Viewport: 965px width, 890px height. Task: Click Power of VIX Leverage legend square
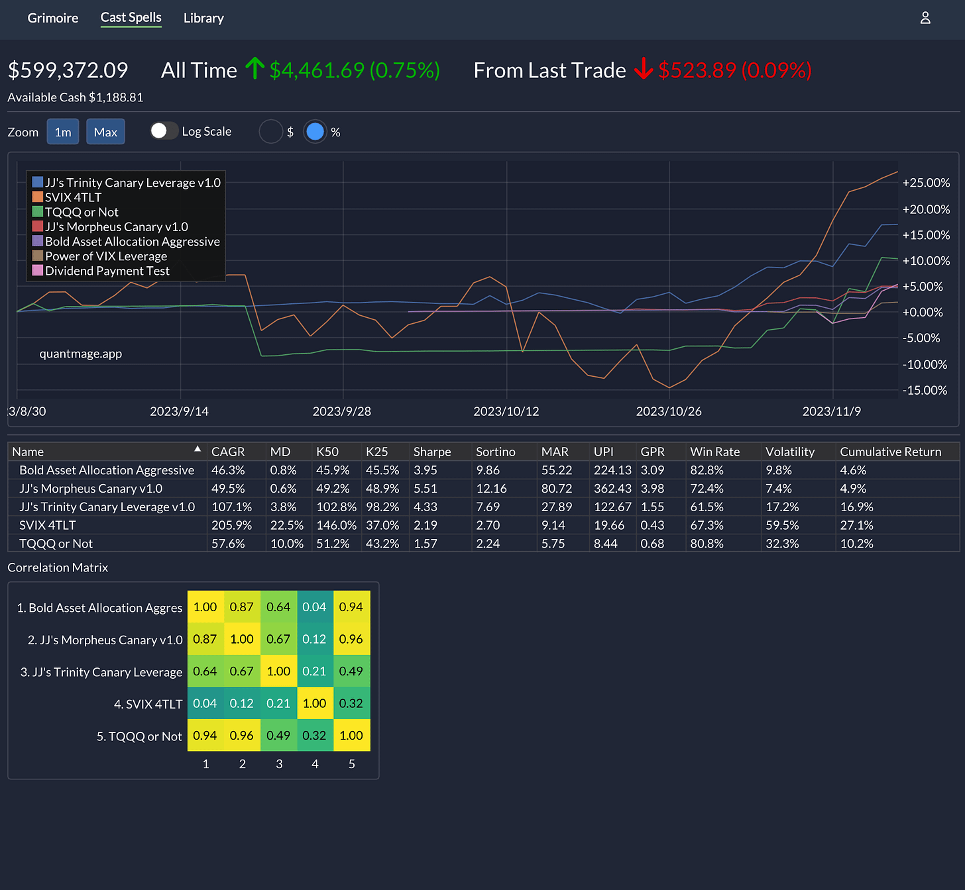click(x=38, y=256)
